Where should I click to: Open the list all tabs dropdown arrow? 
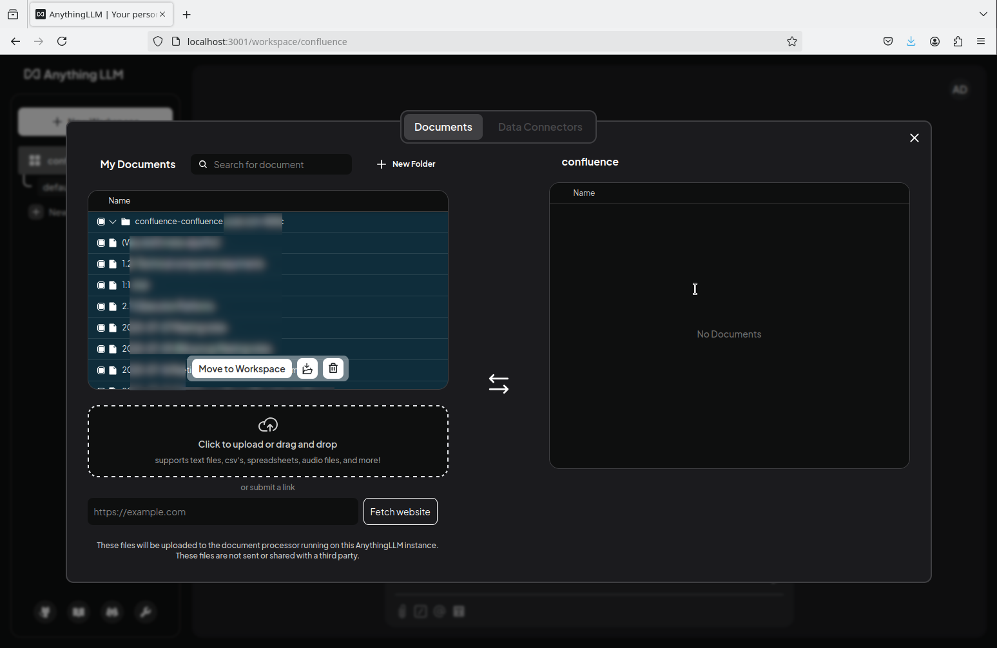point(983,14)
